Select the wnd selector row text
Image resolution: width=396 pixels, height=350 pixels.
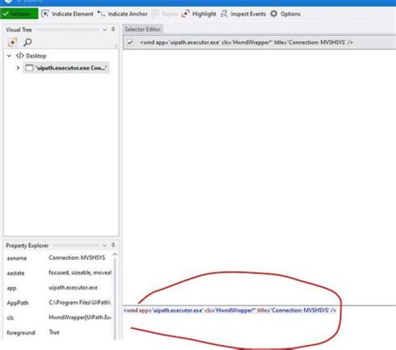click(246, 42)
